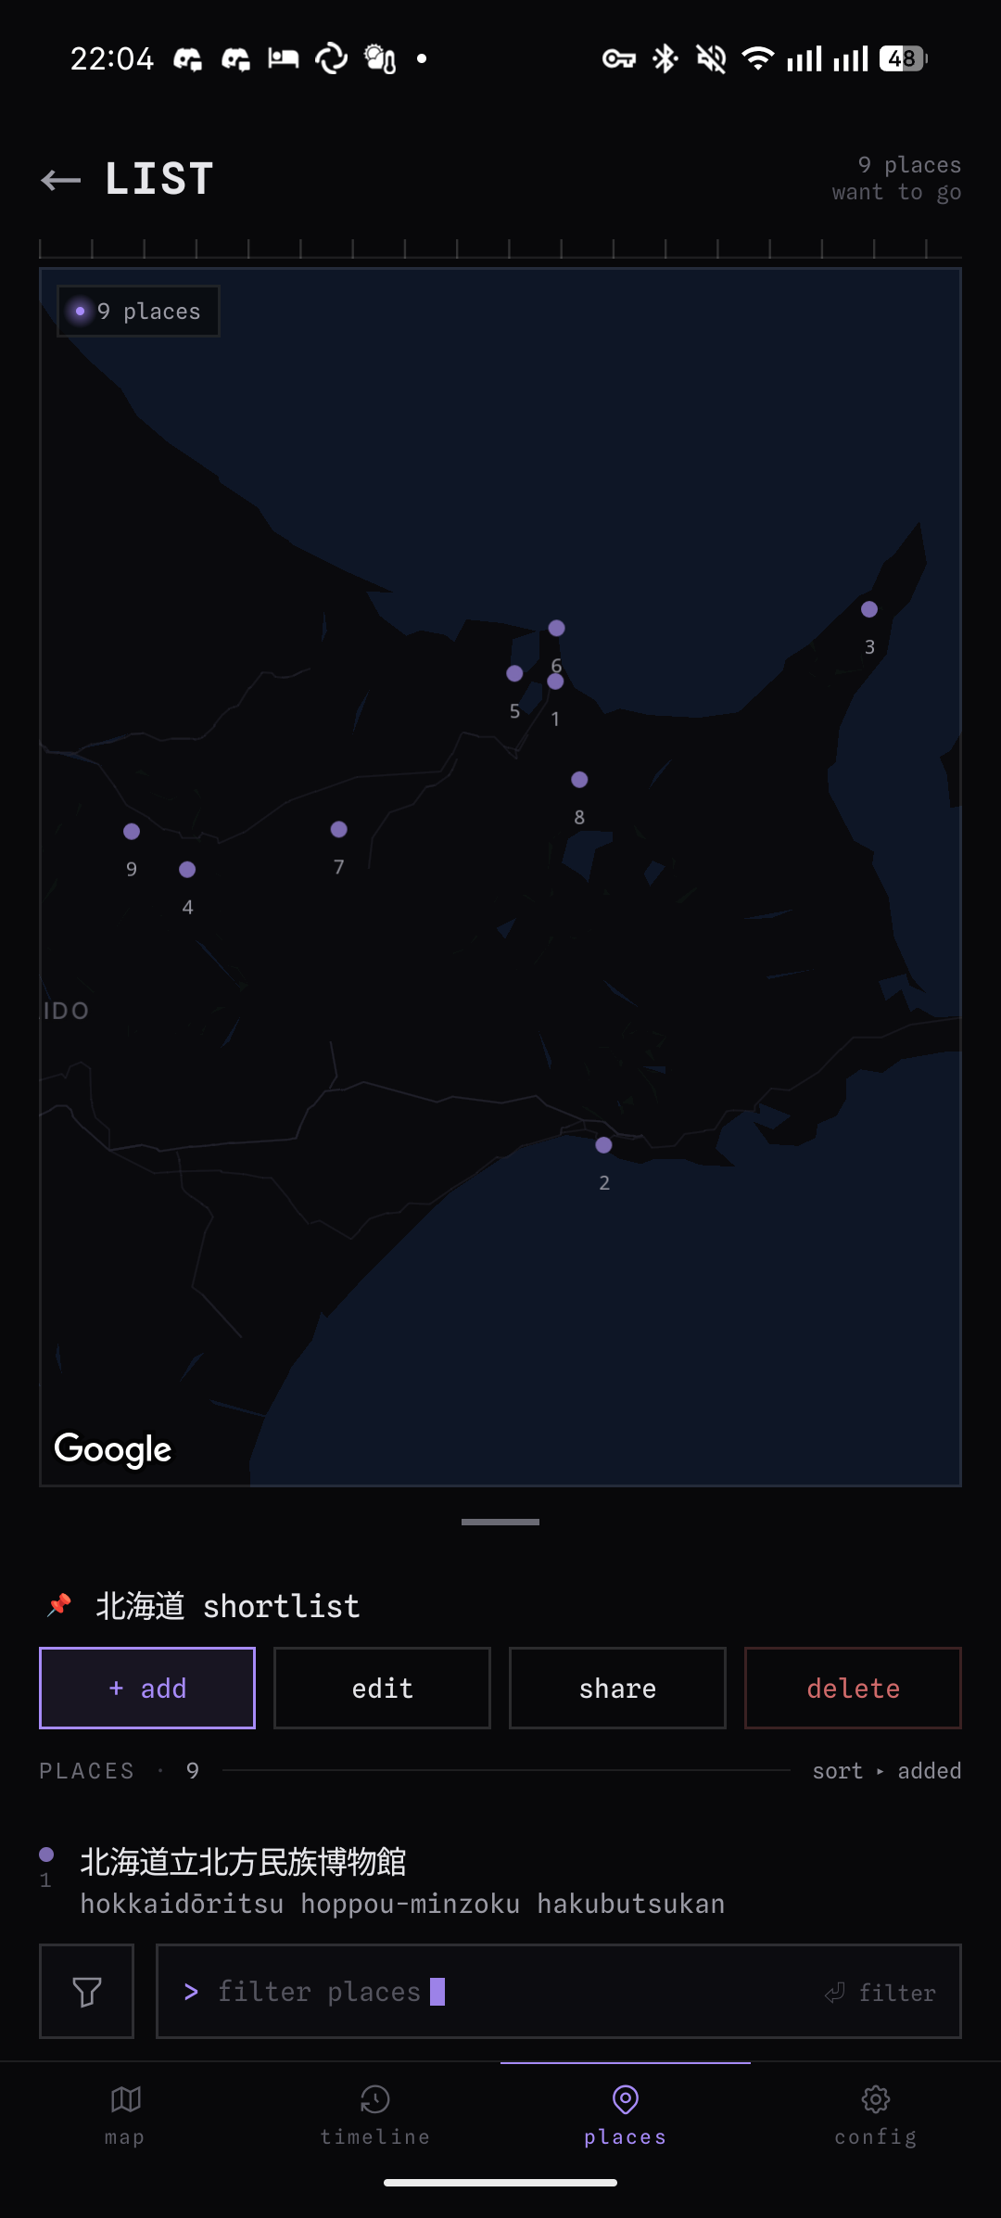Viewport: 1001px width, 2218px height.
Task: Tap the Google logo on the map
Action: (x=113, y=1449)
